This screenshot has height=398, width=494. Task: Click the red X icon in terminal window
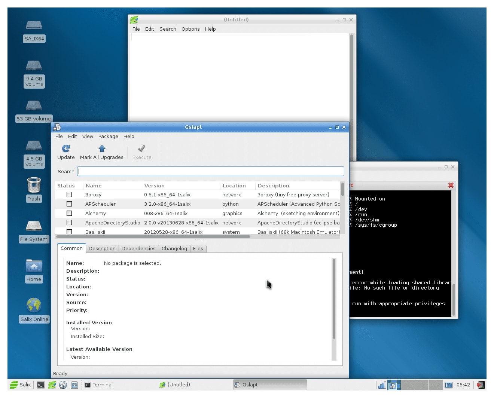point(451,185)
